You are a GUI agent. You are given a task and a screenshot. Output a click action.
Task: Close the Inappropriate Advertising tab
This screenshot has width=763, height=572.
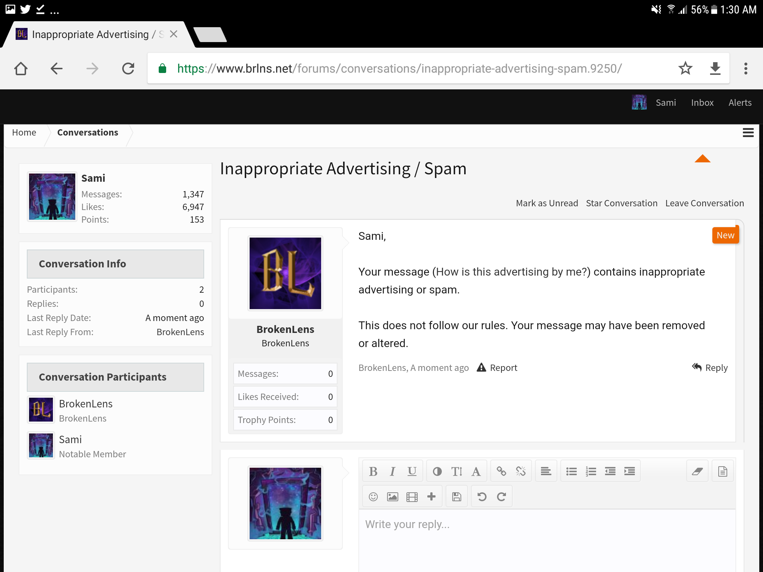pyautogui.click(x=173, y=34)
